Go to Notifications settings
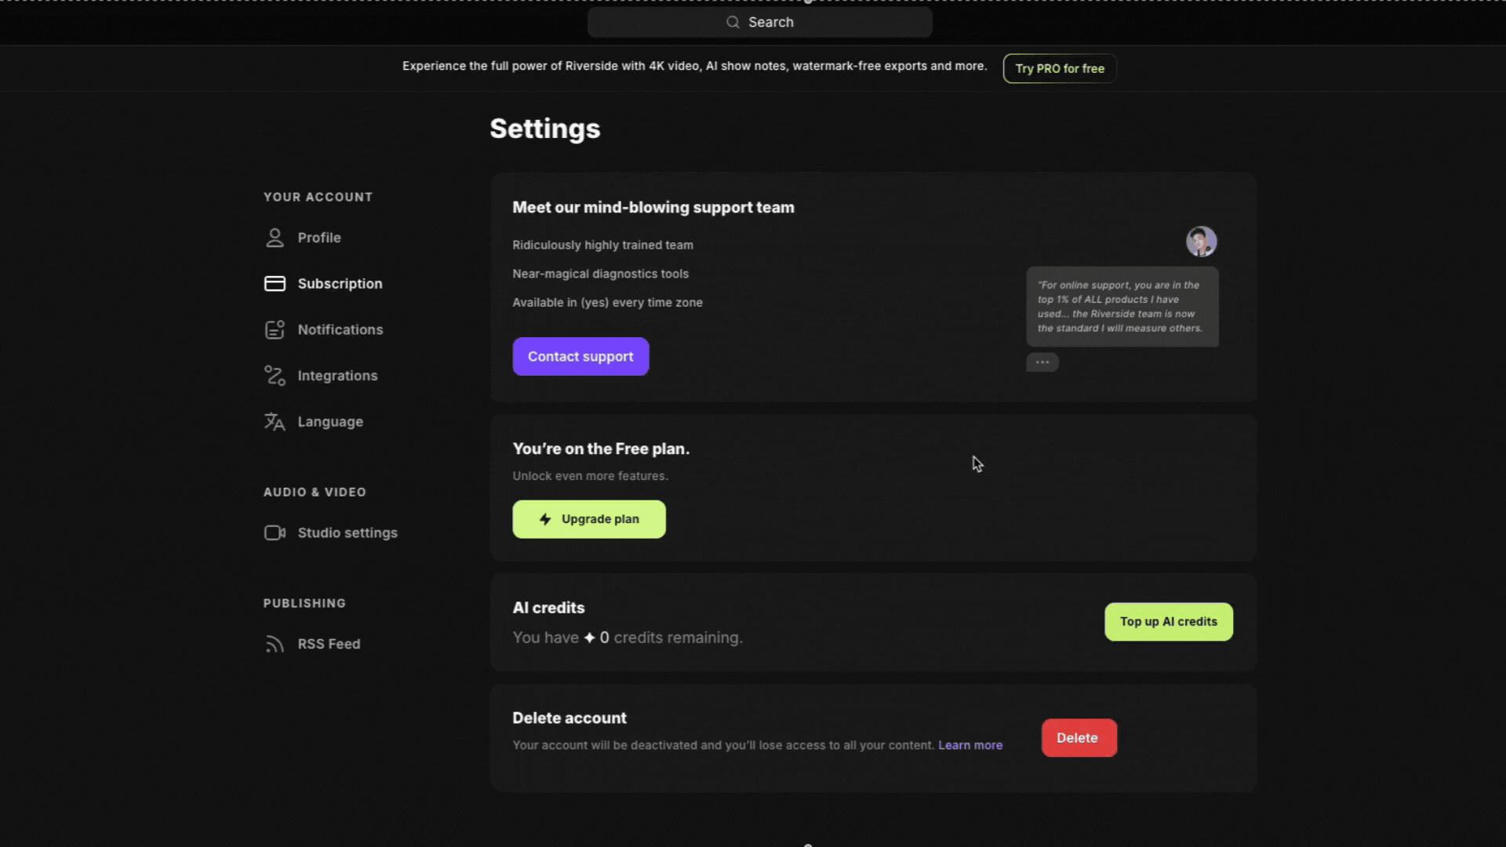The height and width of the screenshot is (847, 1506). (x=340, y=330)
